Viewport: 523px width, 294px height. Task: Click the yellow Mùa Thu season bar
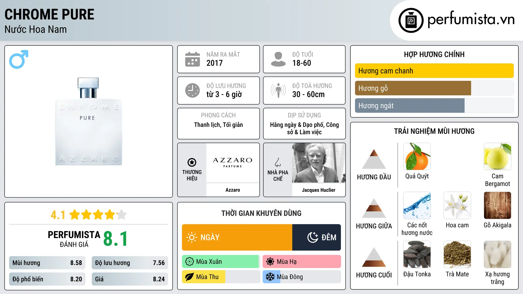tap(204, 277)
